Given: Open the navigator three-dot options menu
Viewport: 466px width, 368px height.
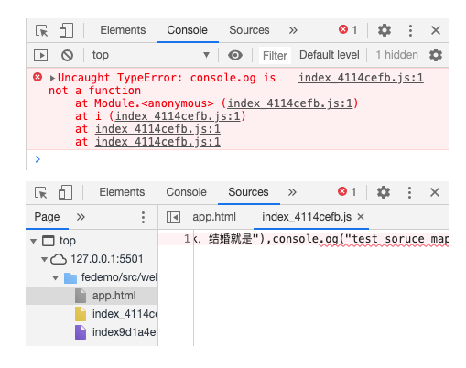Looking at the screenshot, I should [x=143, y=217].
